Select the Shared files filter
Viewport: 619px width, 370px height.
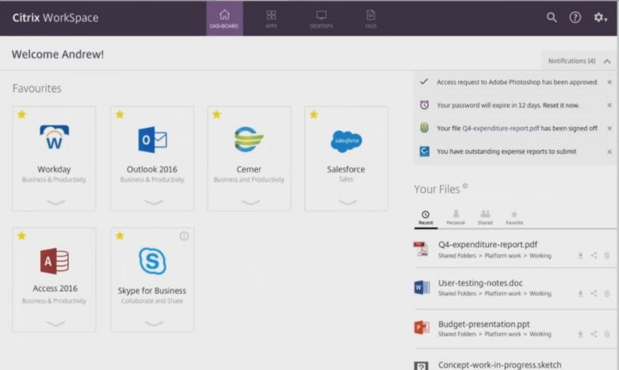[x=485, y=217]
